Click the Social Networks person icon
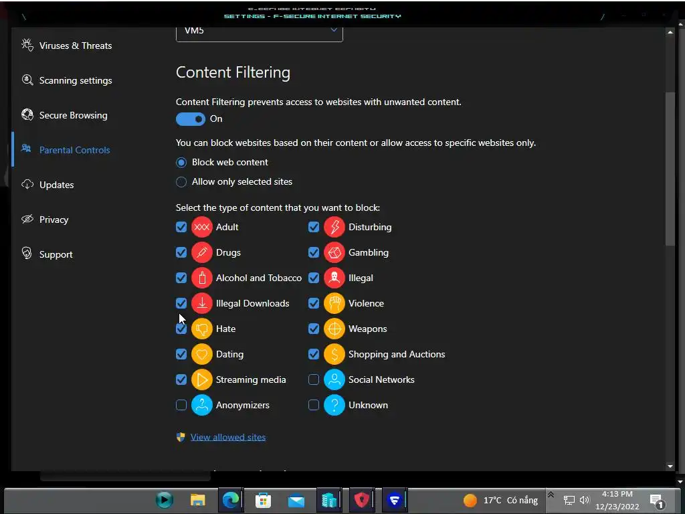Image resolution: width=685 pixels, height=514 pixels. coord(334,379)
